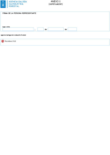Click 'Agencia Gallega de la Industria Forestal' text
110x155 pixels.
click(x=13, y=35)
